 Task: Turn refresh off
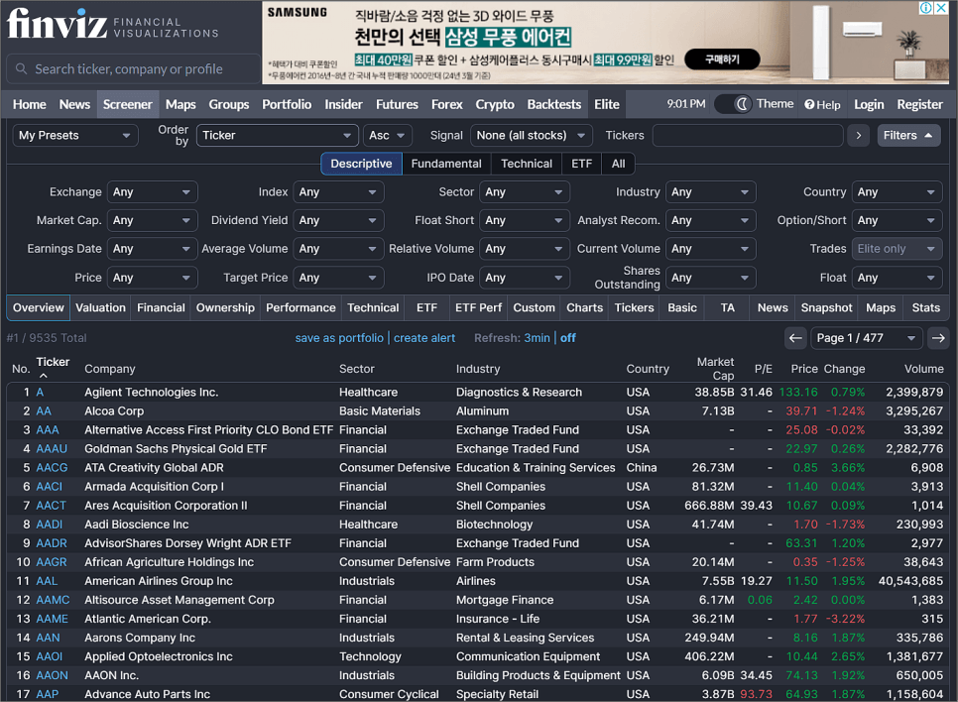coord(567,338)
